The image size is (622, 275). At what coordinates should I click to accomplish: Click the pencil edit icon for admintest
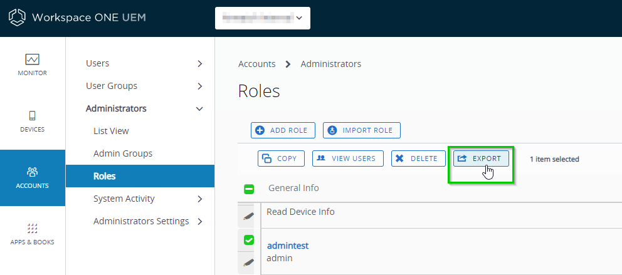pos(248,262)
